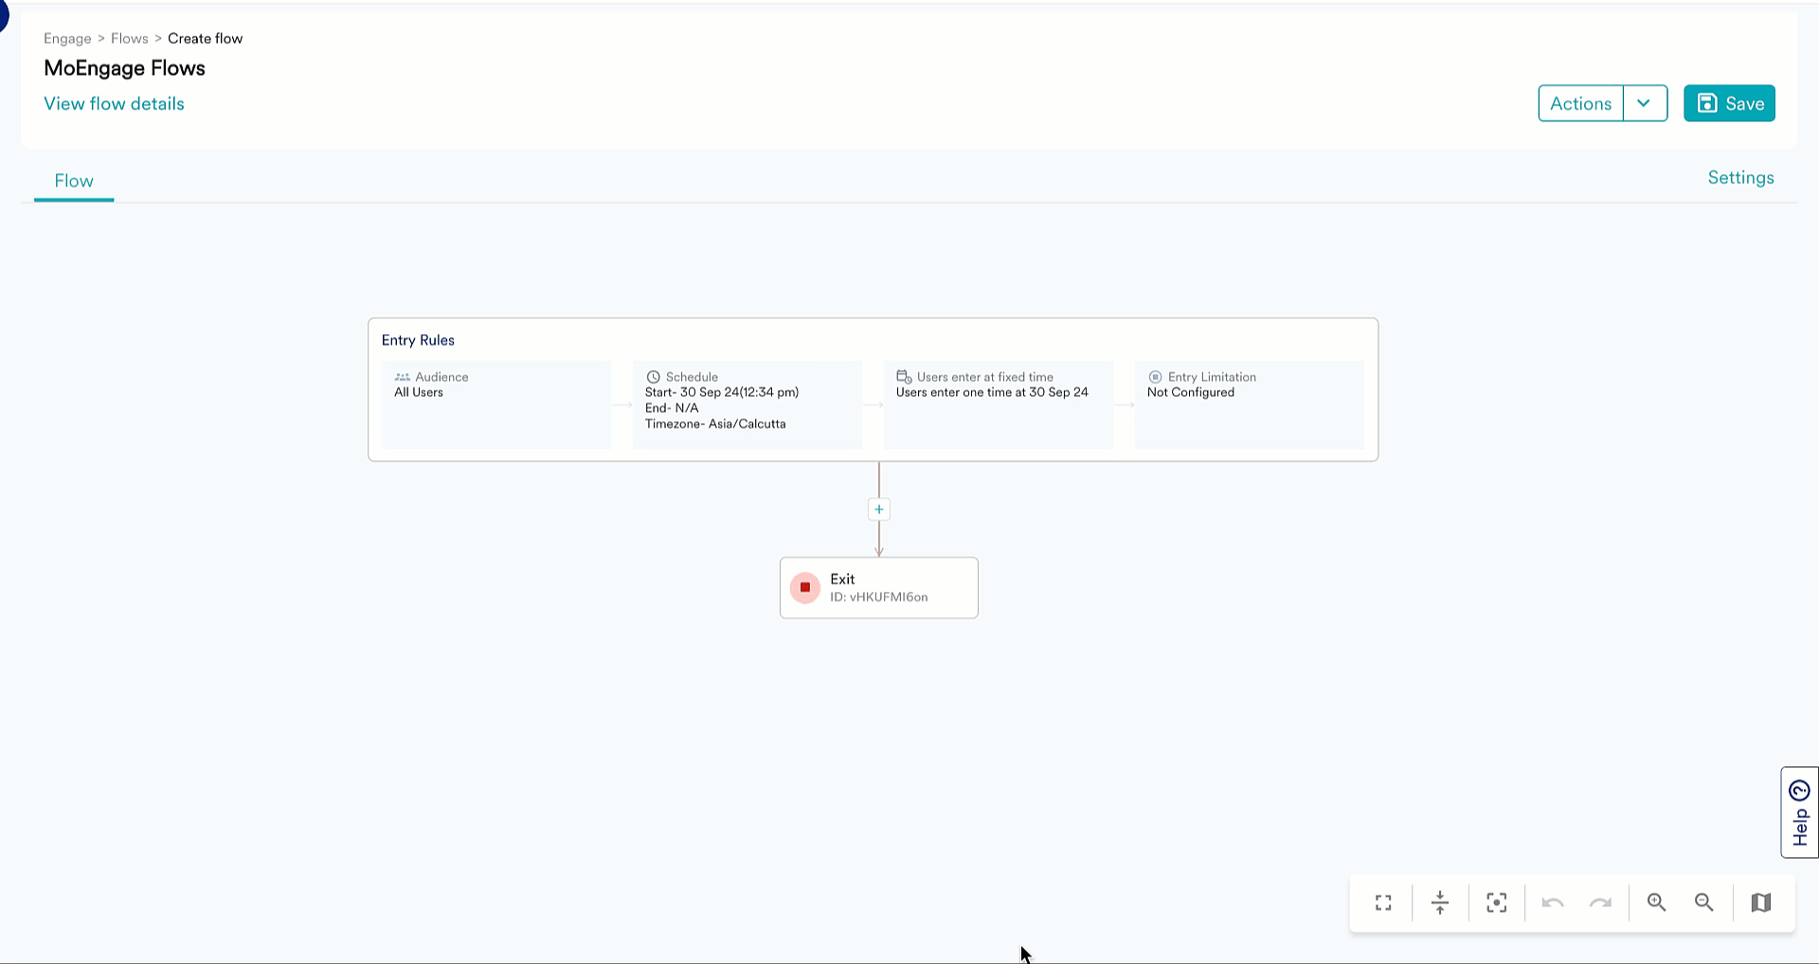Click the undo arrow icon
This screenshot has height=964, width=1819.
pyautogui.click(x=1553, y=902)
